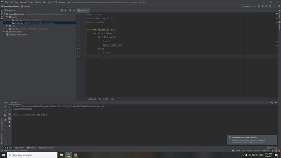Click Keep current layout link in notification

coord(256,143)
